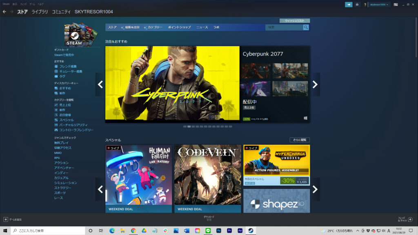Open the Steam menu
Image resolution: width=418 pixels, height=235 pixels.
(x=6, y=4)
